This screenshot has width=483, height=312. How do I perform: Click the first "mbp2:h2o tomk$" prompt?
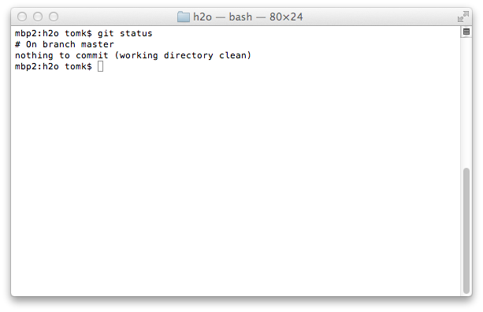click(x=54, y=33)
